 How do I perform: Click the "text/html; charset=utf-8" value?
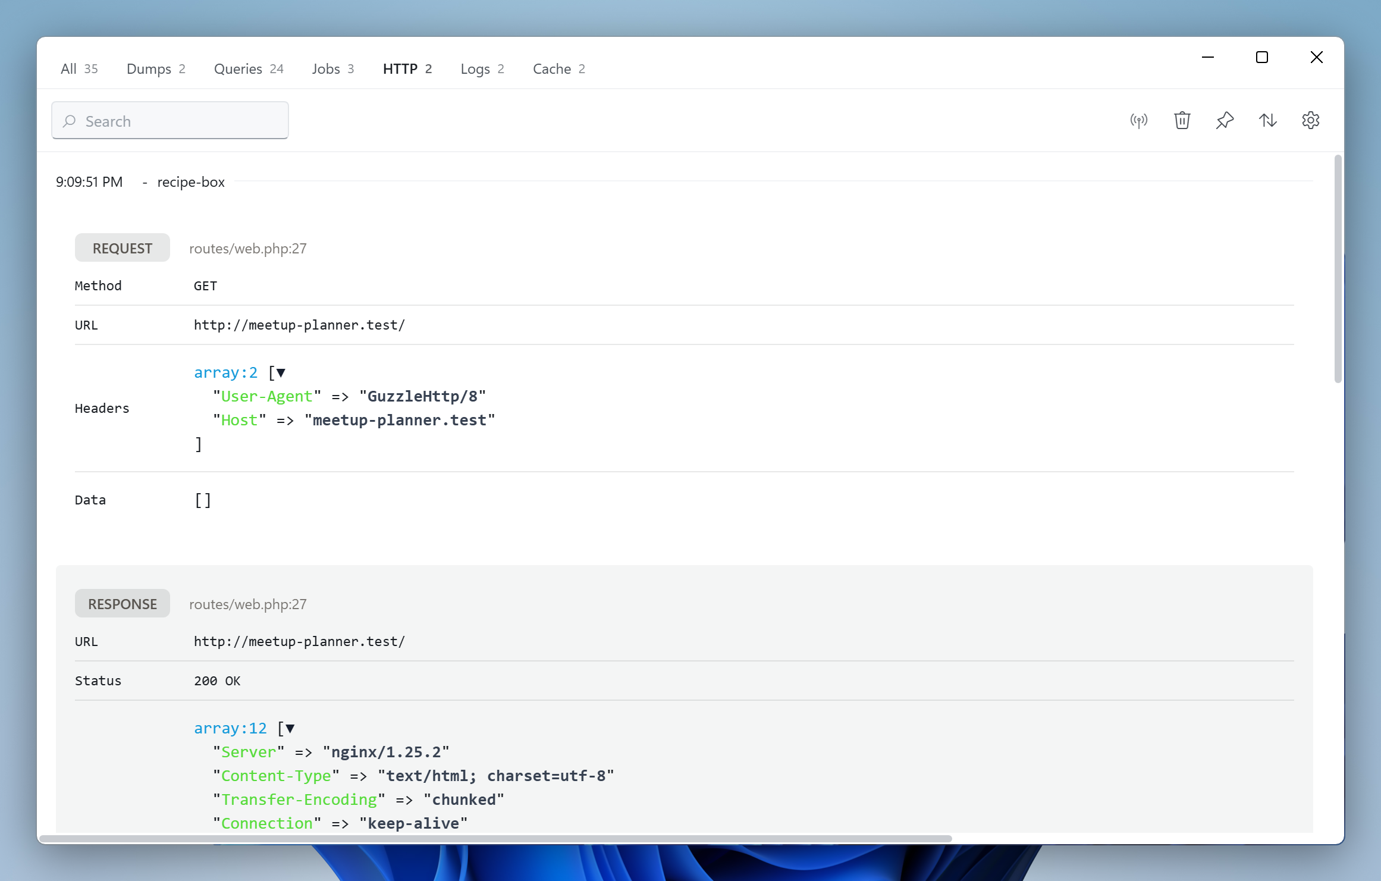click(496, 776)
